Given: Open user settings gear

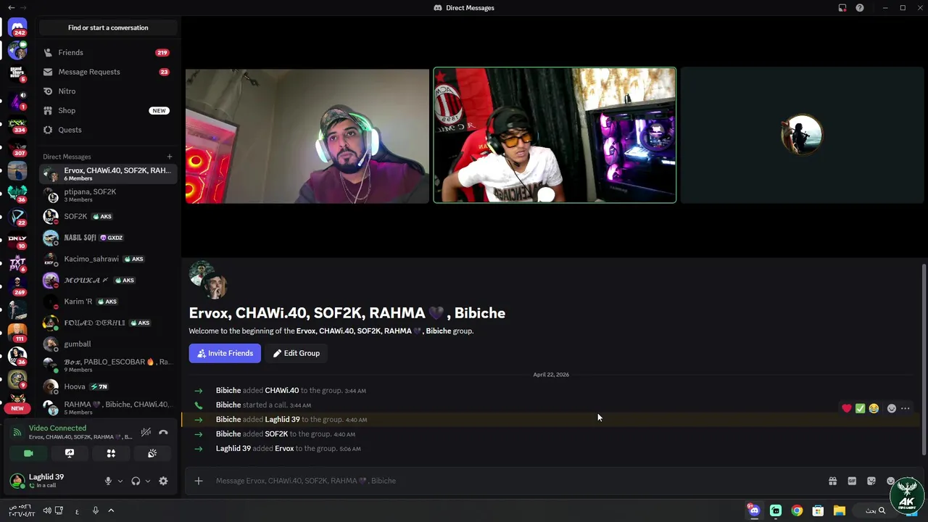Looking at the screenshot, I should pyautogui.click(x=163, y=481).
